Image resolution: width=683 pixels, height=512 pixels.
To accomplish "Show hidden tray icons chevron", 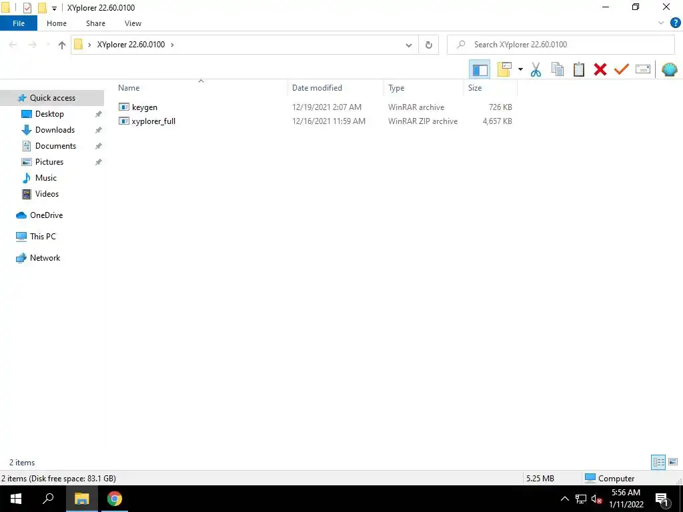I will 564,499.
